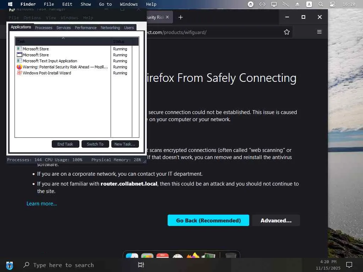Open Control Center toggles icon
Screen dimensions: 363x272
click(333, 4)
